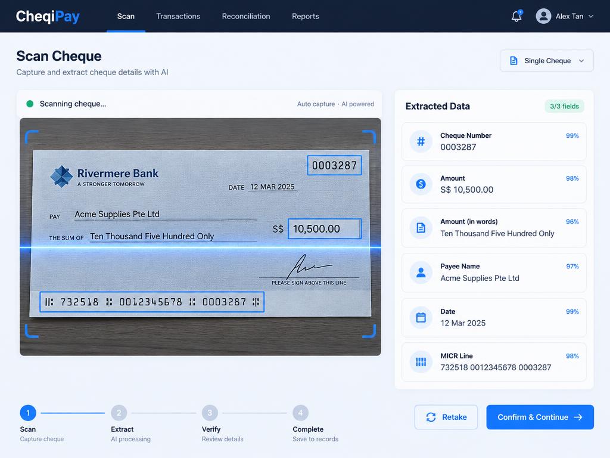610x458 pixels.
Task: Click the highlighted MICR line on cheque
Action: pyautogui.click(x=152, y=302)
